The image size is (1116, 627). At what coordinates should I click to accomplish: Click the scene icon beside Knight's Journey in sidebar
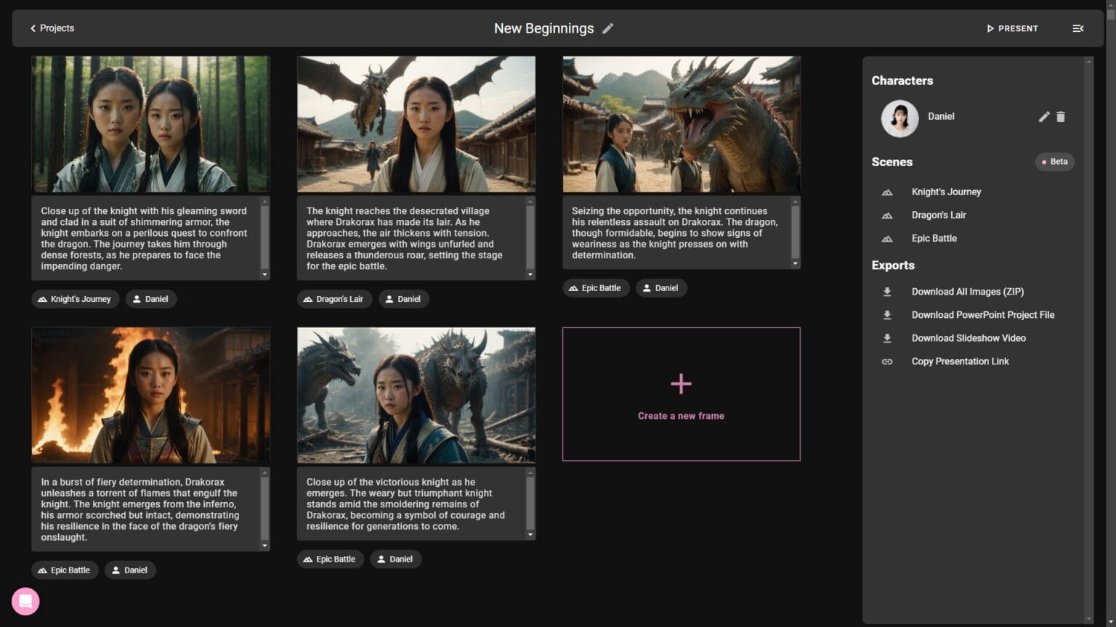(x=887, y=192)
